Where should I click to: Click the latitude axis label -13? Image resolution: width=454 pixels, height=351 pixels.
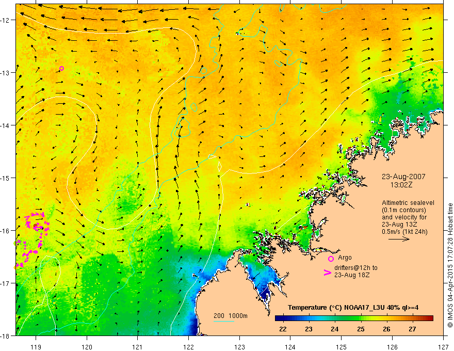[x=6, y=73]
